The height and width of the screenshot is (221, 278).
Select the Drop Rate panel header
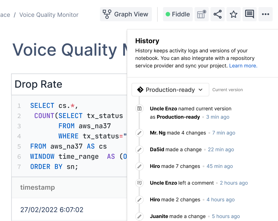tap(38, 84)
